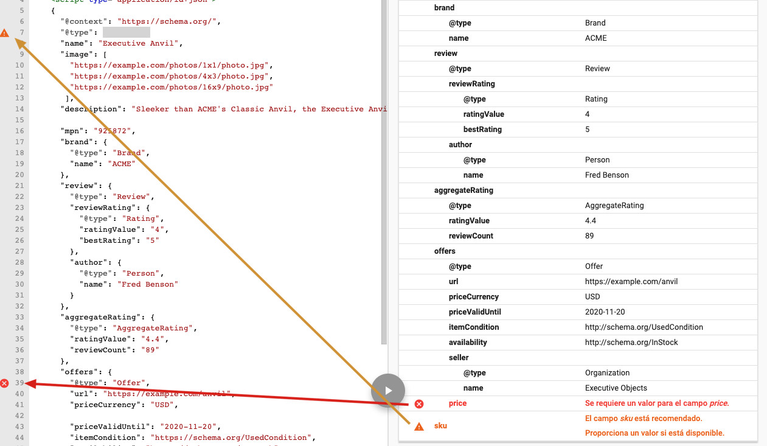The width and height of the screenshot is (767, 446).
Task: Click the red error icon beside price
Action: 419,403
